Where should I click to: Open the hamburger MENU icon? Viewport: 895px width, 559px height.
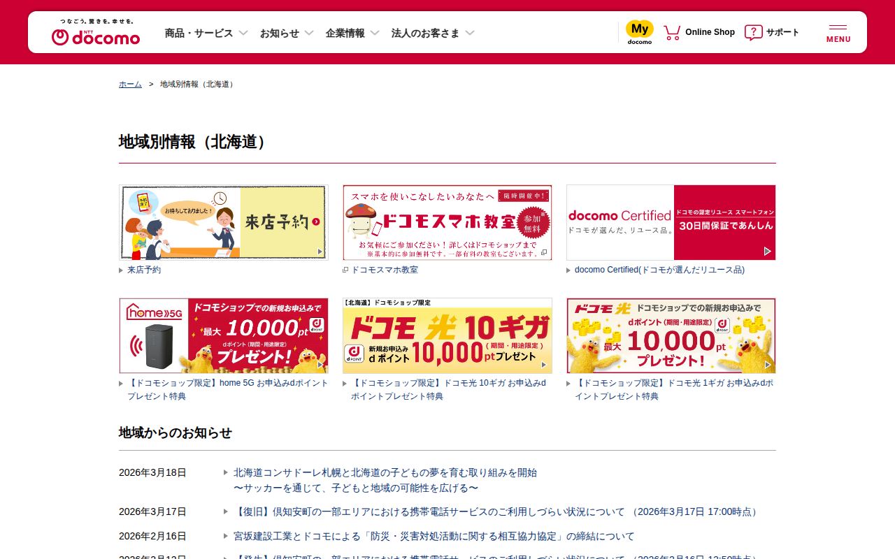[838, 33]
